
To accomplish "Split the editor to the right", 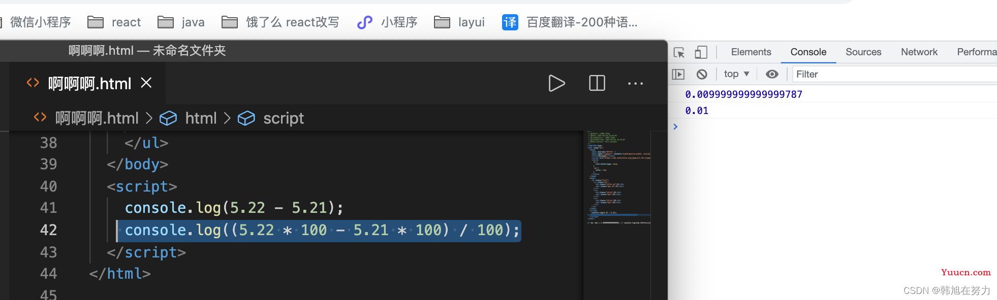I will tap(597, 83).
